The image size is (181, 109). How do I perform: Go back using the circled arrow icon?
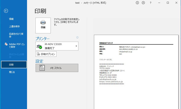pos(6,11)
